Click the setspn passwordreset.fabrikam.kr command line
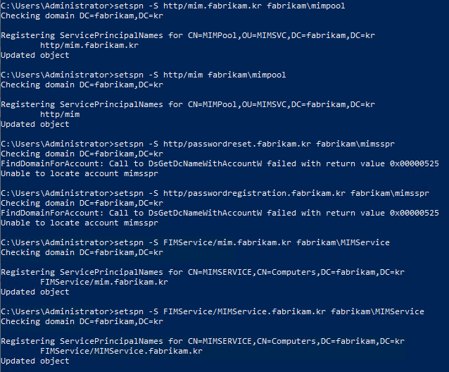 pos(198,144)
